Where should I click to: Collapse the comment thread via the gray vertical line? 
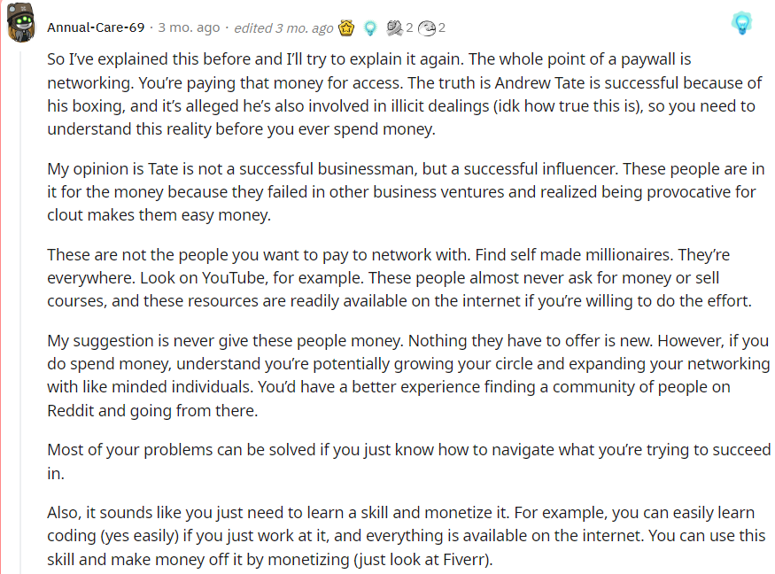(20, 312)
